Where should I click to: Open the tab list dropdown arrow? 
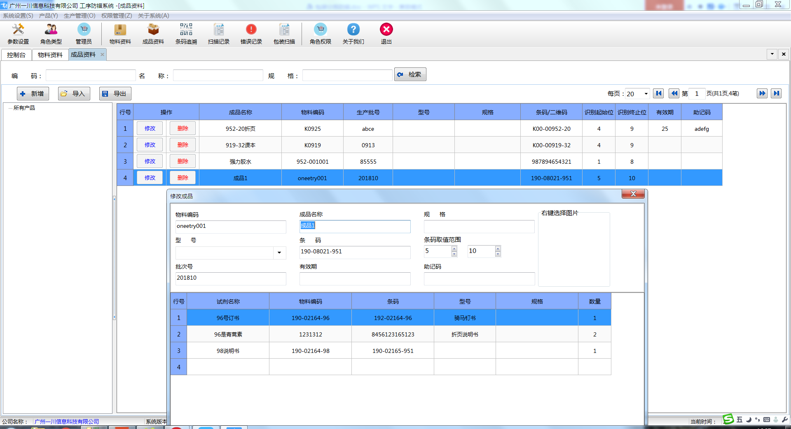tap(772, 54)
